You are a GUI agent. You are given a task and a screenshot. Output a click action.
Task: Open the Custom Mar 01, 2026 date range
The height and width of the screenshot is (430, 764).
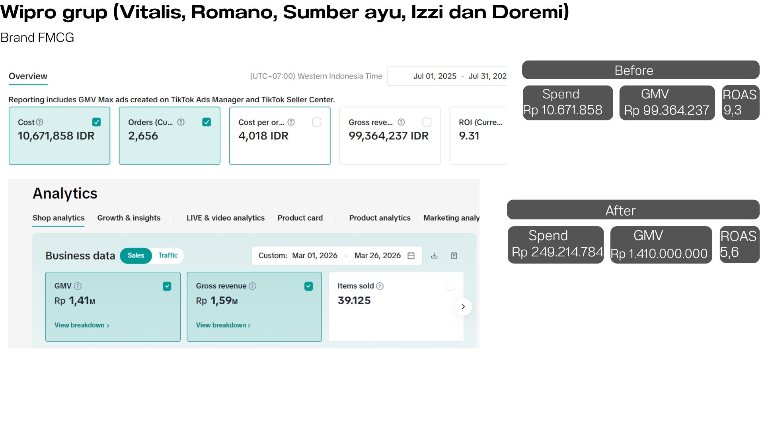click(x=337, y=256)
